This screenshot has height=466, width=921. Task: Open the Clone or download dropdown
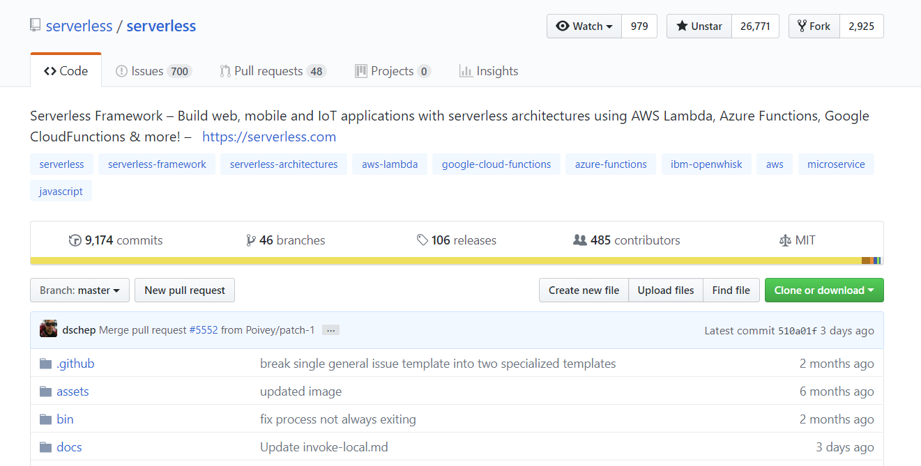tap(824, 290)
